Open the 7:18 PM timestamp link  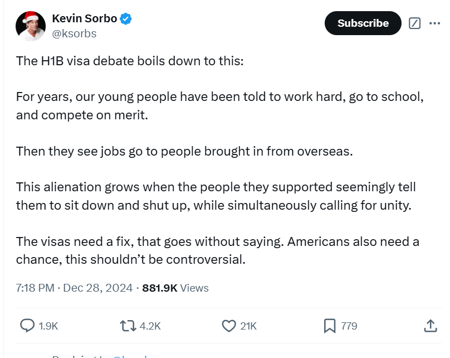click(x=74, y=288)
